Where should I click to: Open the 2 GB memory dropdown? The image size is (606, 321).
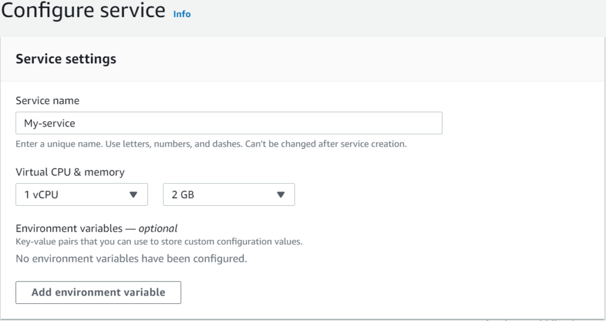point(229,194)
